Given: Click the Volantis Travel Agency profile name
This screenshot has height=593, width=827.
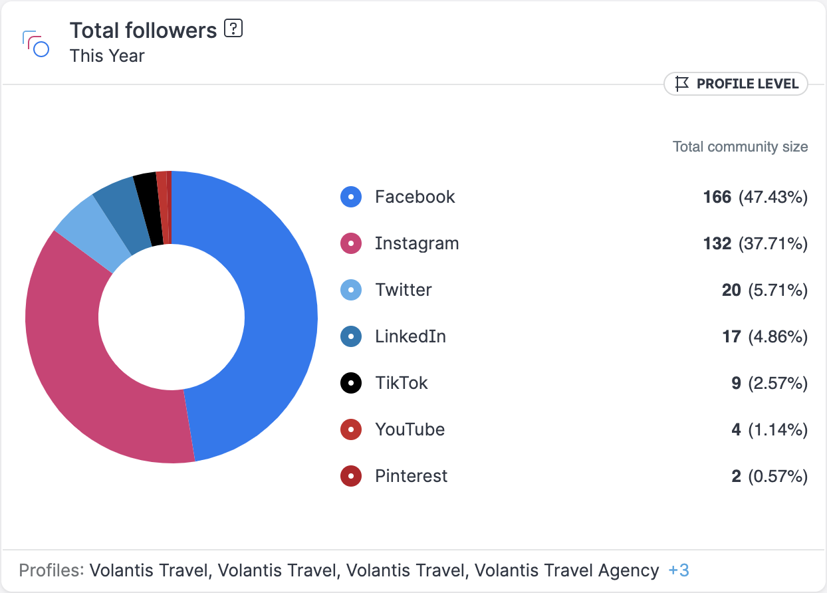Looking at the screenshot, I should tap(566, 570).
